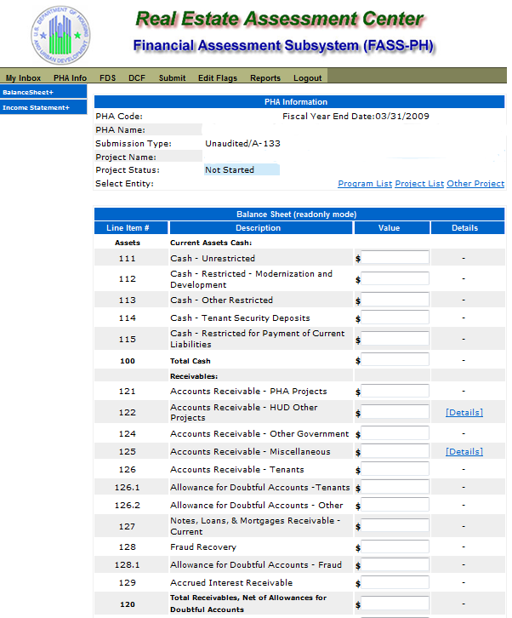Open the Project List link
This screenshot has height=618, width=512.
419,184
